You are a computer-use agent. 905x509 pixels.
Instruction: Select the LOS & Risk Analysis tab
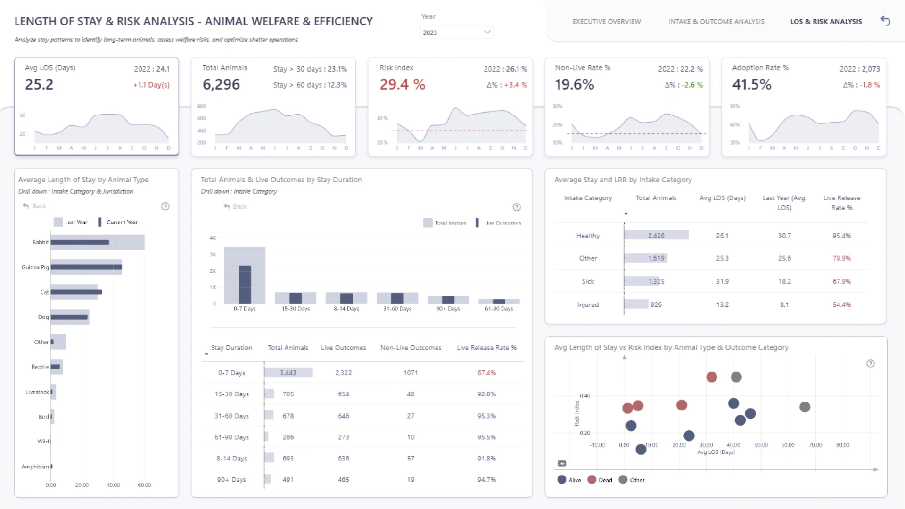826,22
